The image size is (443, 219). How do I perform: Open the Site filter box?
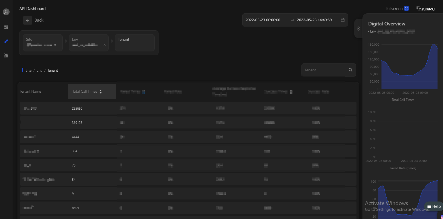click(x=43, y=43)
